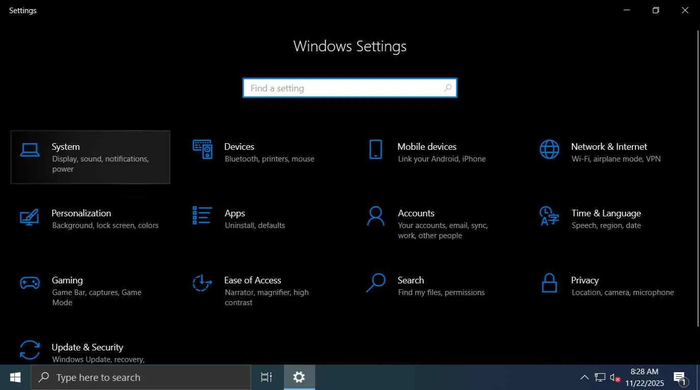Open Devices settings via its title
The width and height of the screenshot is (700, 390).
[239, 147]
